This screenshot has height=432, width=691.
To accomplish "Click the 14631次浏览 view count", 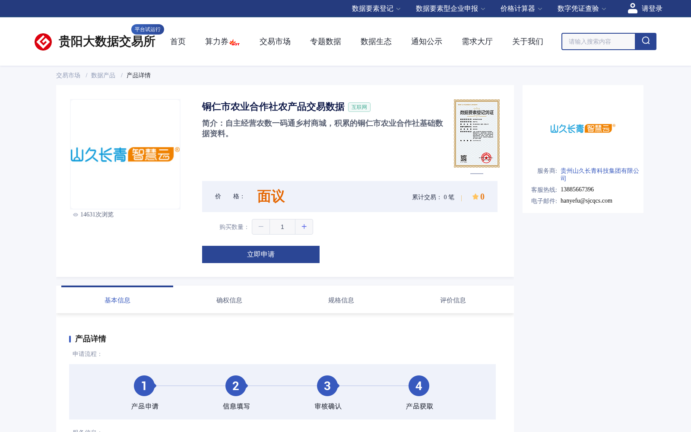I will [97, 215].
